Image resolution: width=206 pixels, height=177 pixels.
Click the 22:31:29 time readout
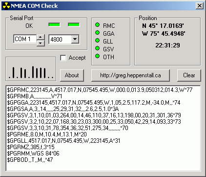167,45
